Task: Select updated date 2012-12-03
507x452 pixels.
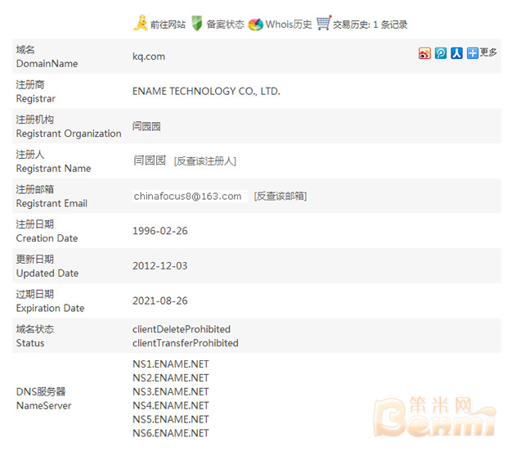Action: tap(160, 266)
